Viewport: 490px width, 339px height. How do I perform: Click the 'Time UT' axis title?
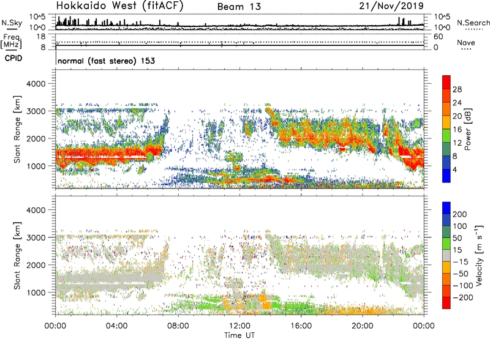point(239,335)
